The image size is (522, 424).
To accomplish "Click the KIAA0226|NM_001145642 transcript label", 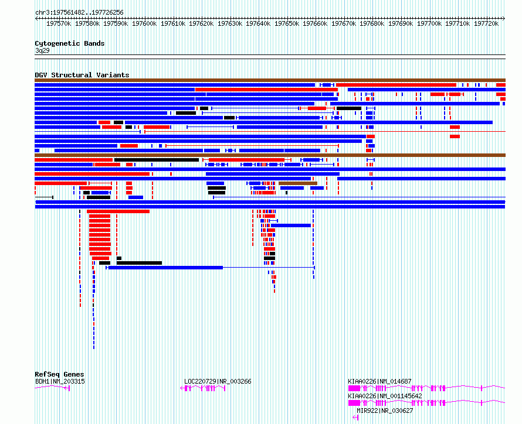I will (x=385, y=396).
